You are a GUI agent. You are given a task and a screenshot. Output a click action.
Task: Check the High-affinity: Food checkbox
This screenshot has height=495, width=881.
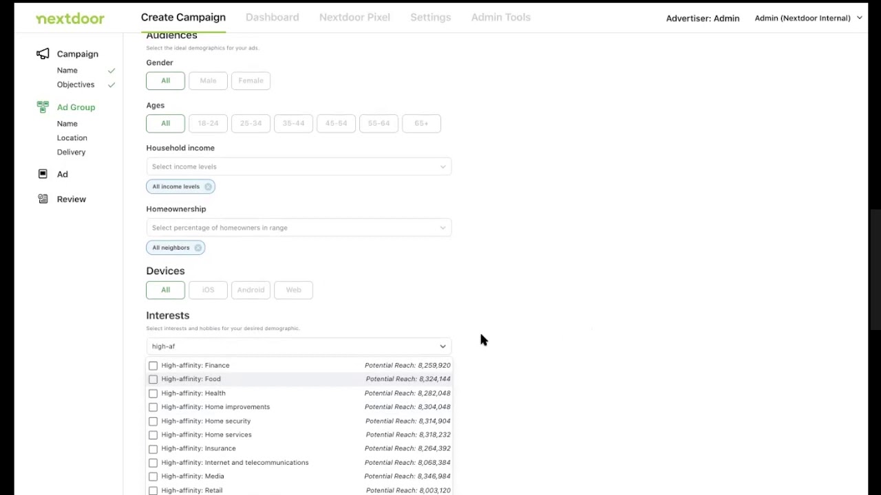click(153, 379)
